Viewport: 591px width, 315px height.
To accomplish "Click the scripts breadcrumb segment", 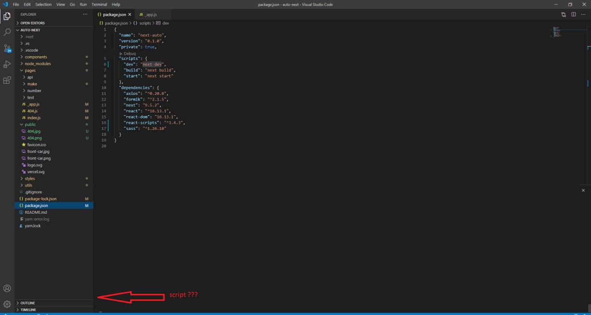I will click(x=142, y=23).
